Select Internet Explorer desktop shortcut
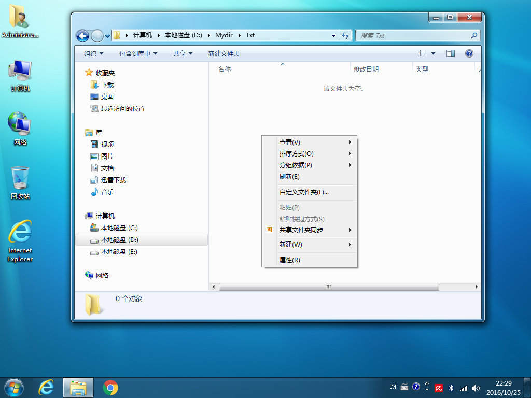Image resolution: width=531 pixels, height=398 pixels. 20,241
